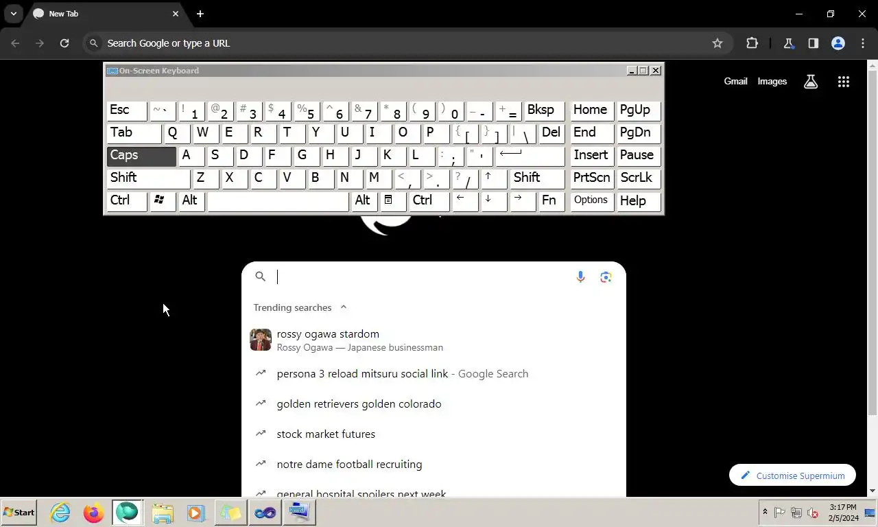Search by image with Lens icon

pyautogui.click(x=606, y=277)
